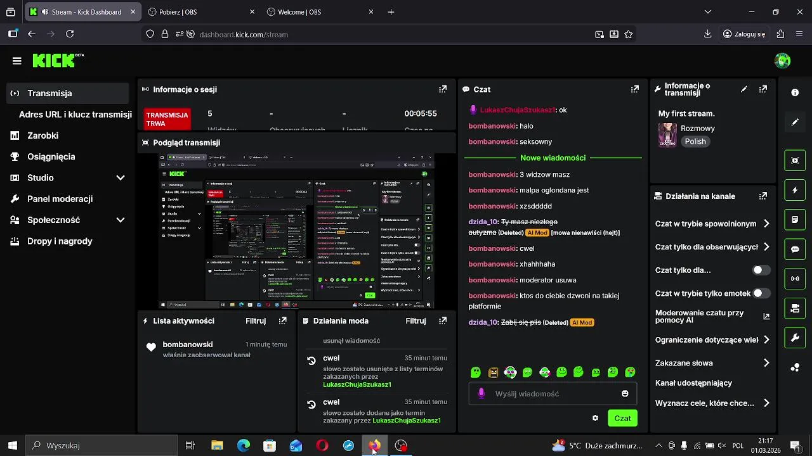The image size is (812, 456).
Task: Insert the green emote with heart eyes
Action: (630, 372)
